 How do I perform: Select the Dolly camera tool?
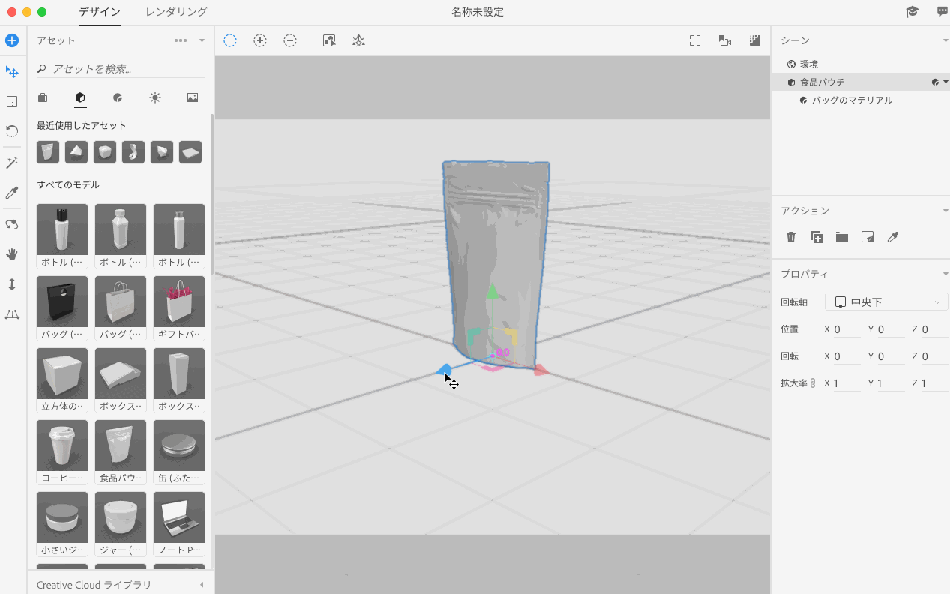tap(12, 284)
